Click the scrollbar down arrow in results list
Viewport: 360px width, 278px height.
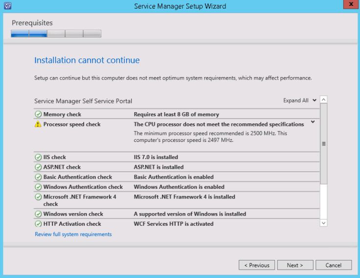323,223
